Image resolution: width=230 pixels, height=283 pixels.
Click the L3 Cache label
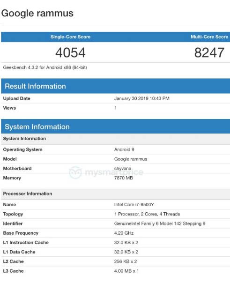(x=13, y=271)
